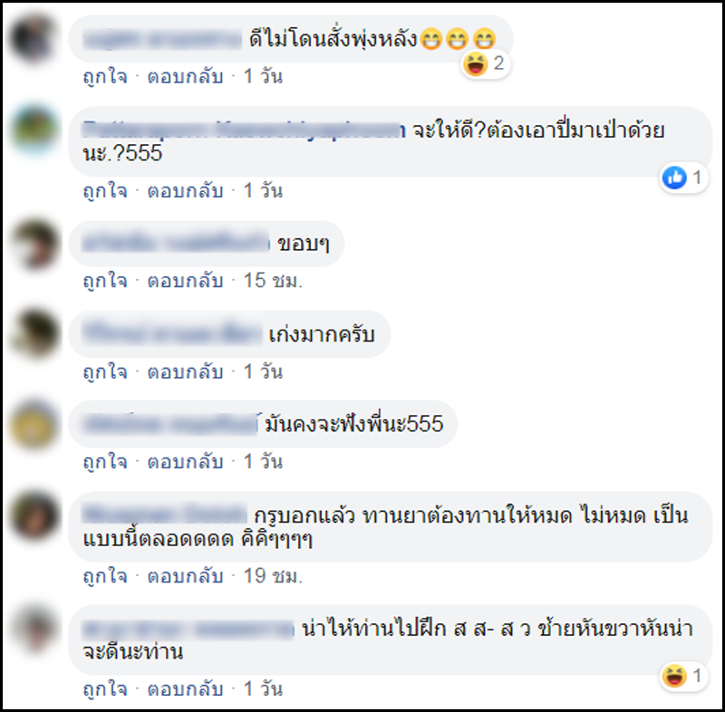The image size is (725, 712).
Task: Like the comment about 'ทานยาต้องทานให้หมด'
Action: [105, 576]
